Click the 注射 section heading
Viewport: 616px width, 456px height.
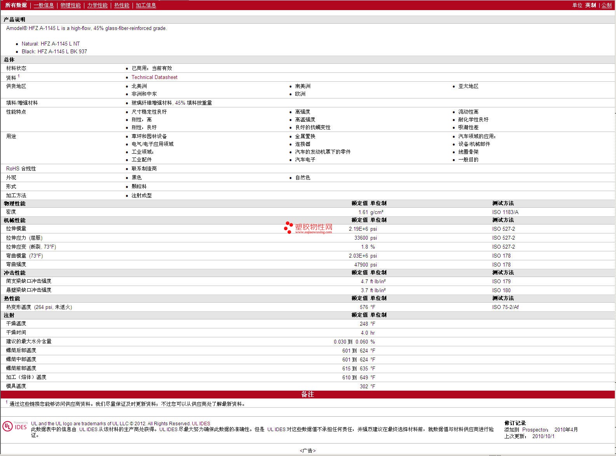pyautogui.click(x=9, y=315)
